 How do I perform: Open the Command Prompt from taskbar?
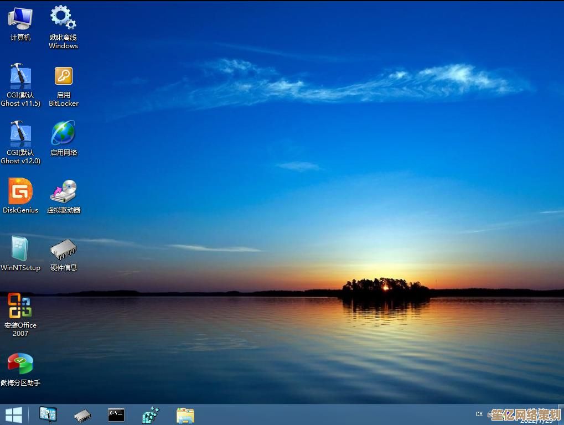point(116,414)
